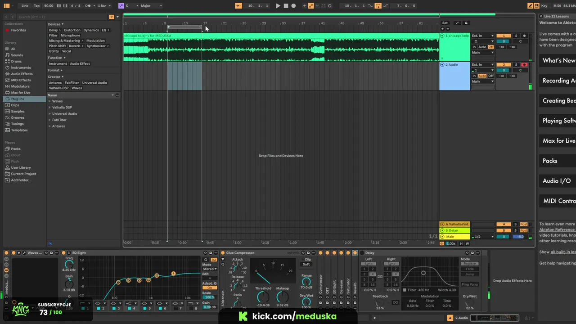Image resolution: width=576 pixels, height=324 pixels.
Task: Open Tunings category in browser
Action: [x=17, y=124]
